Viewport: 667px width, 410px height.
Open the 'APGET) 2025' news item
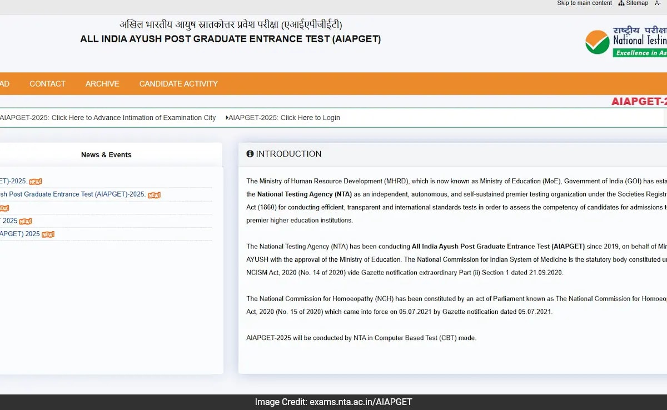[20, 234]
